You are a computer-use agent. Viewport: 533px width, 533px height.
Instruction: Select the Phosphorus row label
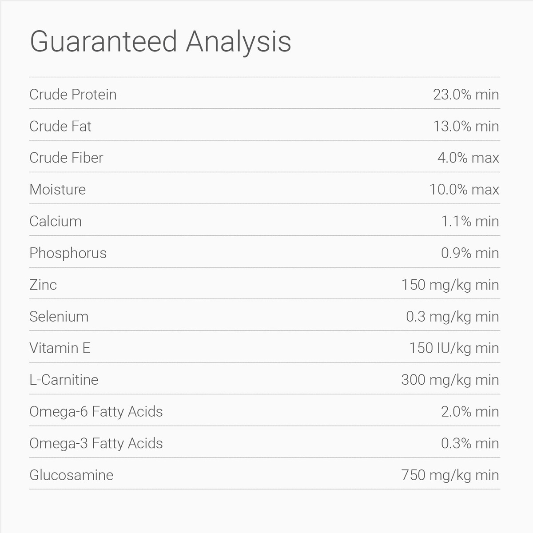click(x=68, y=253)
